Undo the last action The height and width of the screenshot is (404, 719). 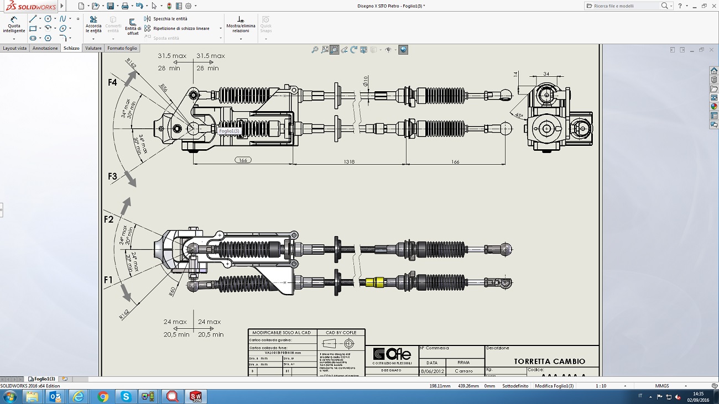click(139, 6)
